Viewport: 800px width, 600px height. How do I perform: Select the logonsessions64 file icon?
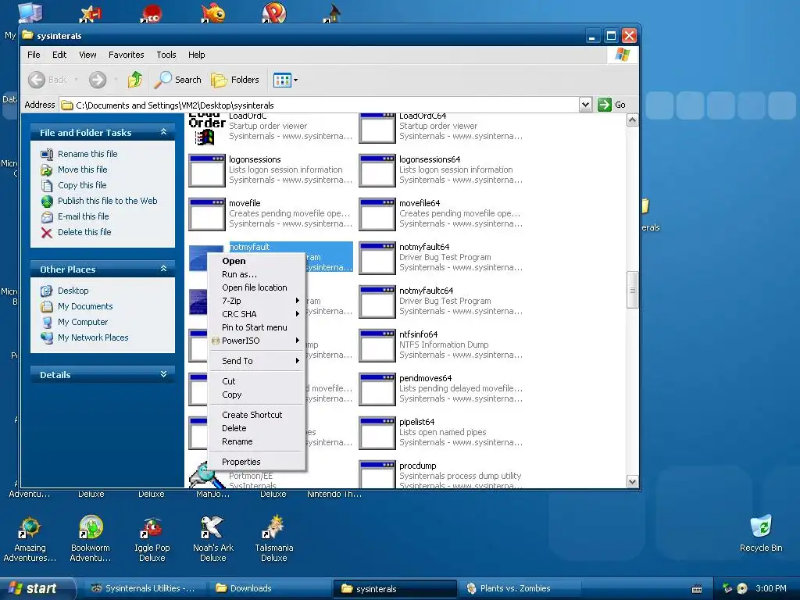(x=377, y=170)
